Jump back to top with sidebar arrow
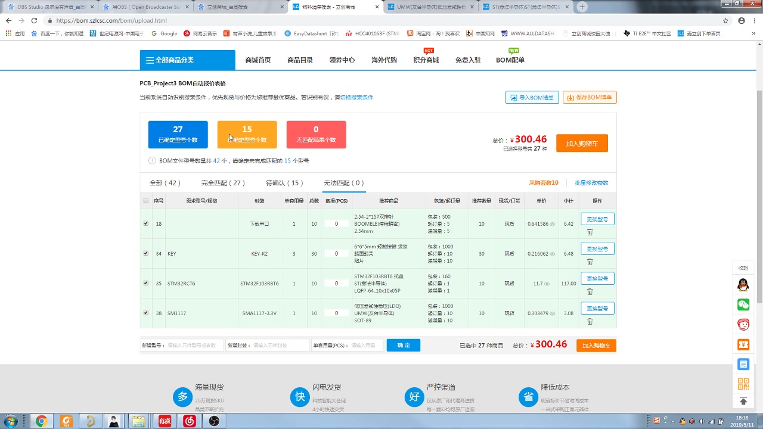The width and height of the screenshot is (763, 429). [743, 401]
